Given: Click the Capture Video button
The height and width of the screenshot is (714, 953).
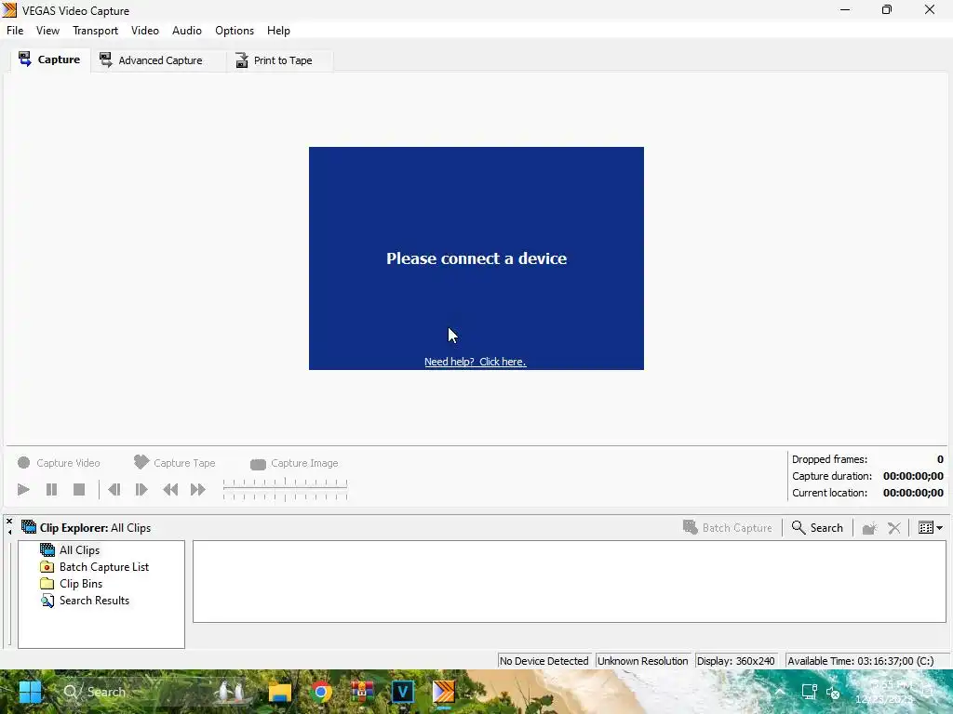Looking at the screenshot, I should (x=59, y=463).
